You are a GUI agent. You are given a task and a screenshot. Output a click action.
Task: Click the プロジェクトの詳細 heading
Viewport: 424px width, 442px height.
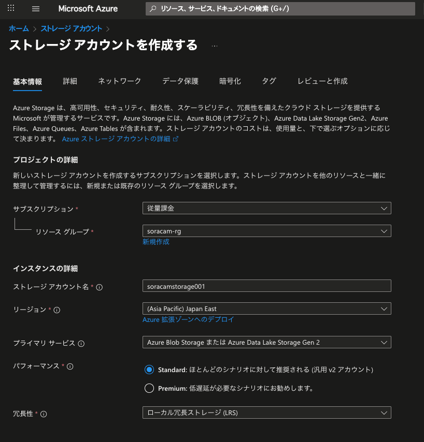click(x=46, y=160)
